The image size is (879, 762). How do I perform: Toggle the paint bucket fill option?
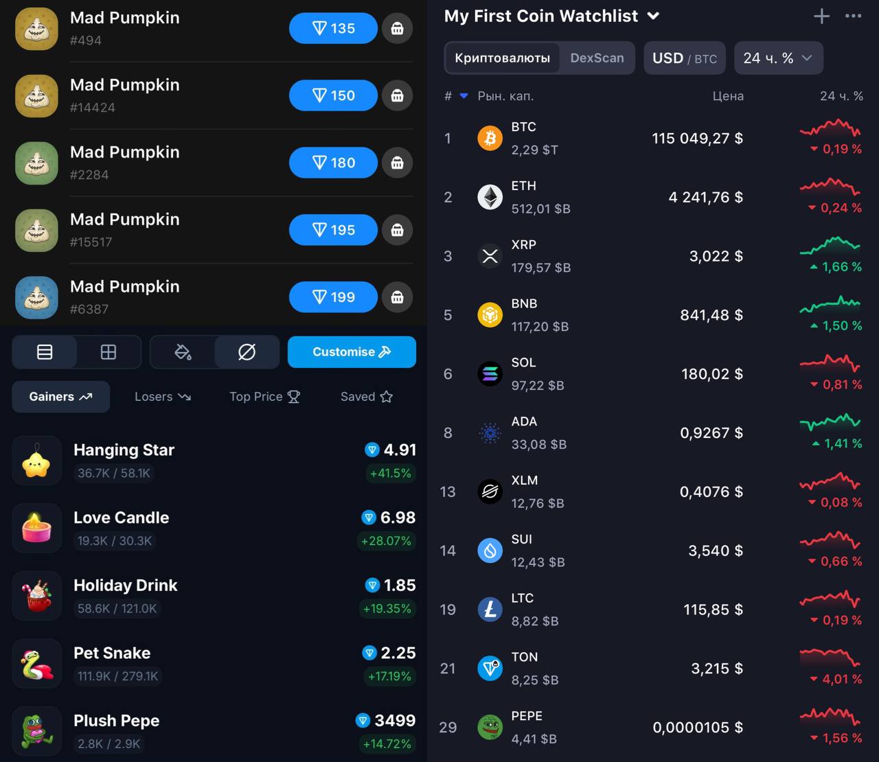tap(183, 352)
